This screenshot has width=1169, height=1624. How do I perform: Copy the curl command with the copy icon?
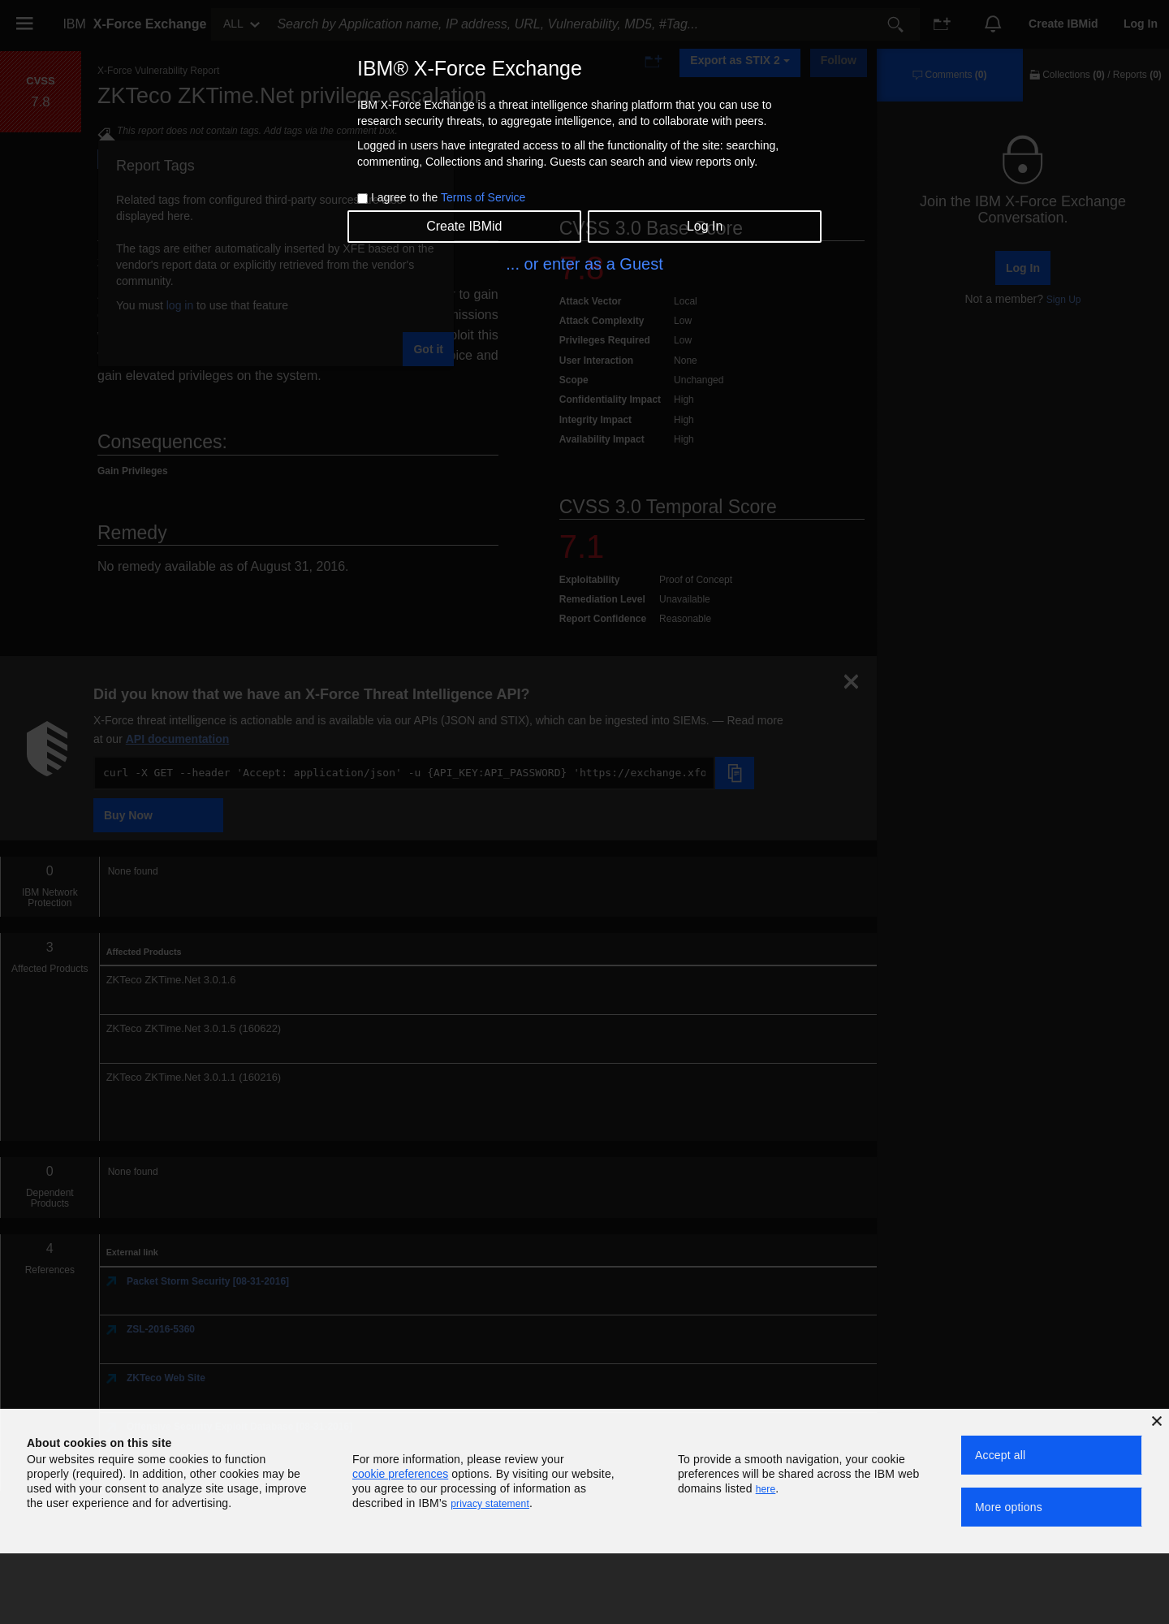point(735,773)
